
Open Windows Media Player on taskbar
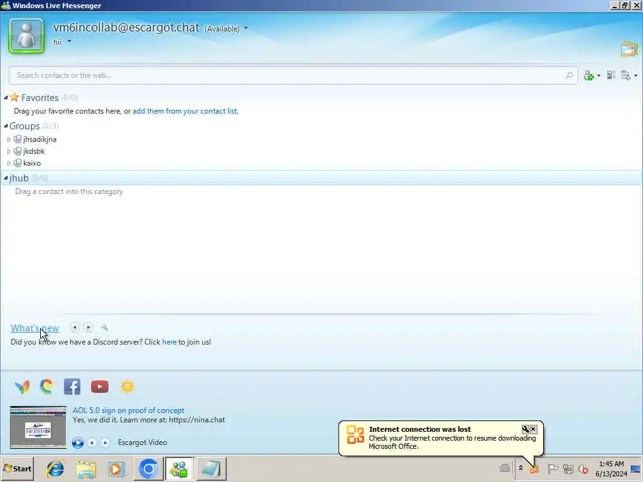[116, 469]
